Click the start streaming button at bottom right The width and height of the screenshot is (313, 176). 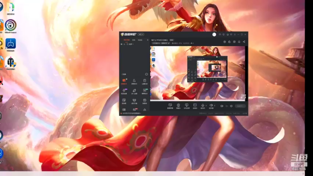pyautogui.click(x=240, y=106)
